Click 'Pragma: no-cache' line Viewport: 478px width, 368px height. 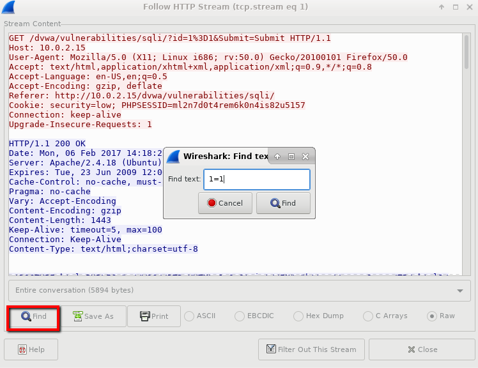pyautogui.click(x=50, y=192)
